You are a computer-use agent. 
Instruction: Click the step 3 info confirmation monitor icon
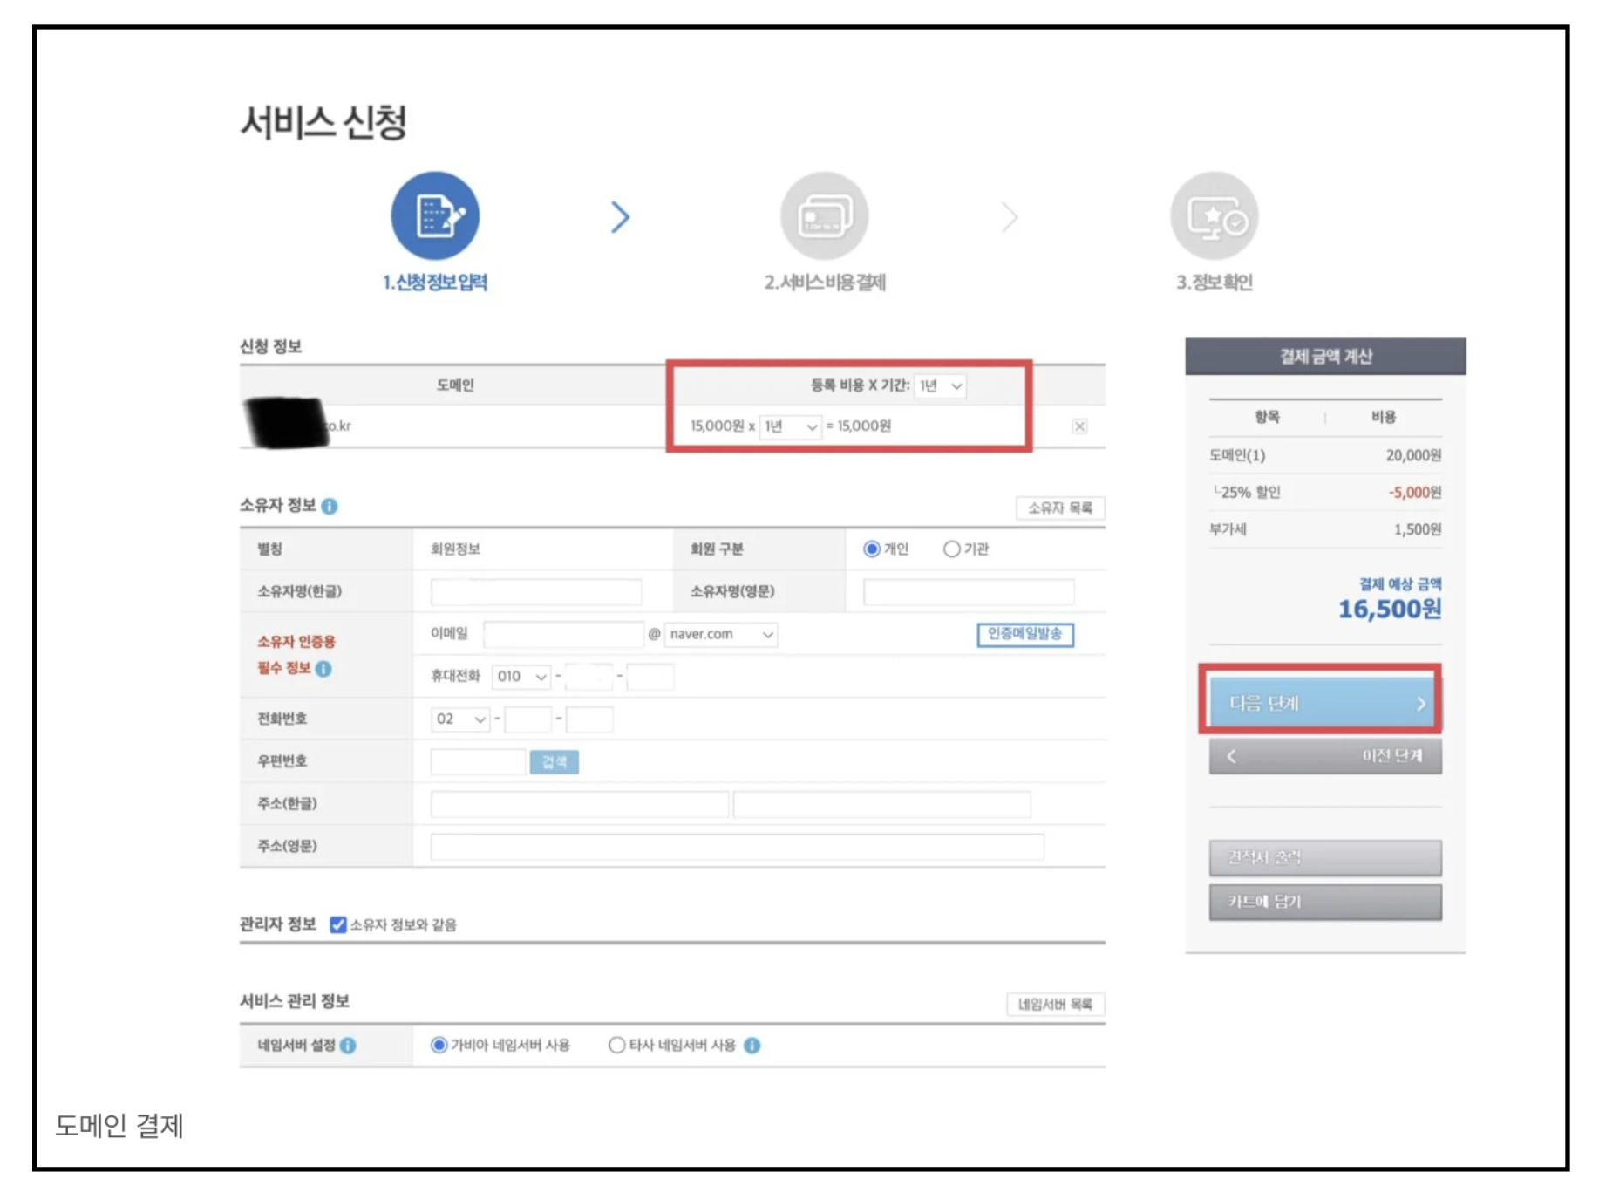coord(1214,215)
